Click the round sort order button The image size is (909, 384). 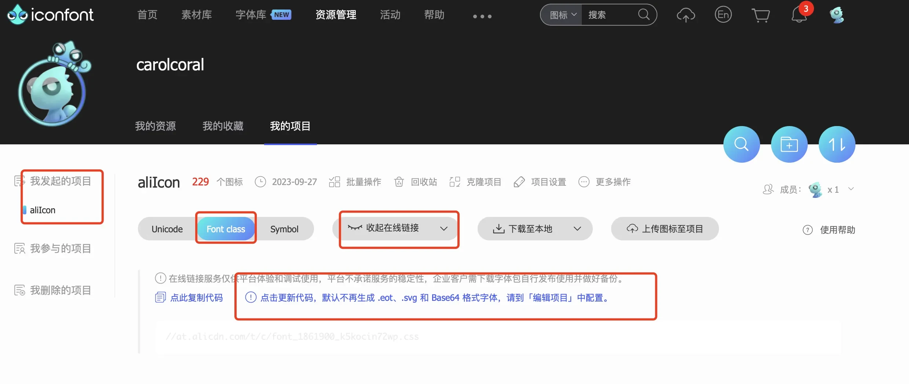click(837, 144)
